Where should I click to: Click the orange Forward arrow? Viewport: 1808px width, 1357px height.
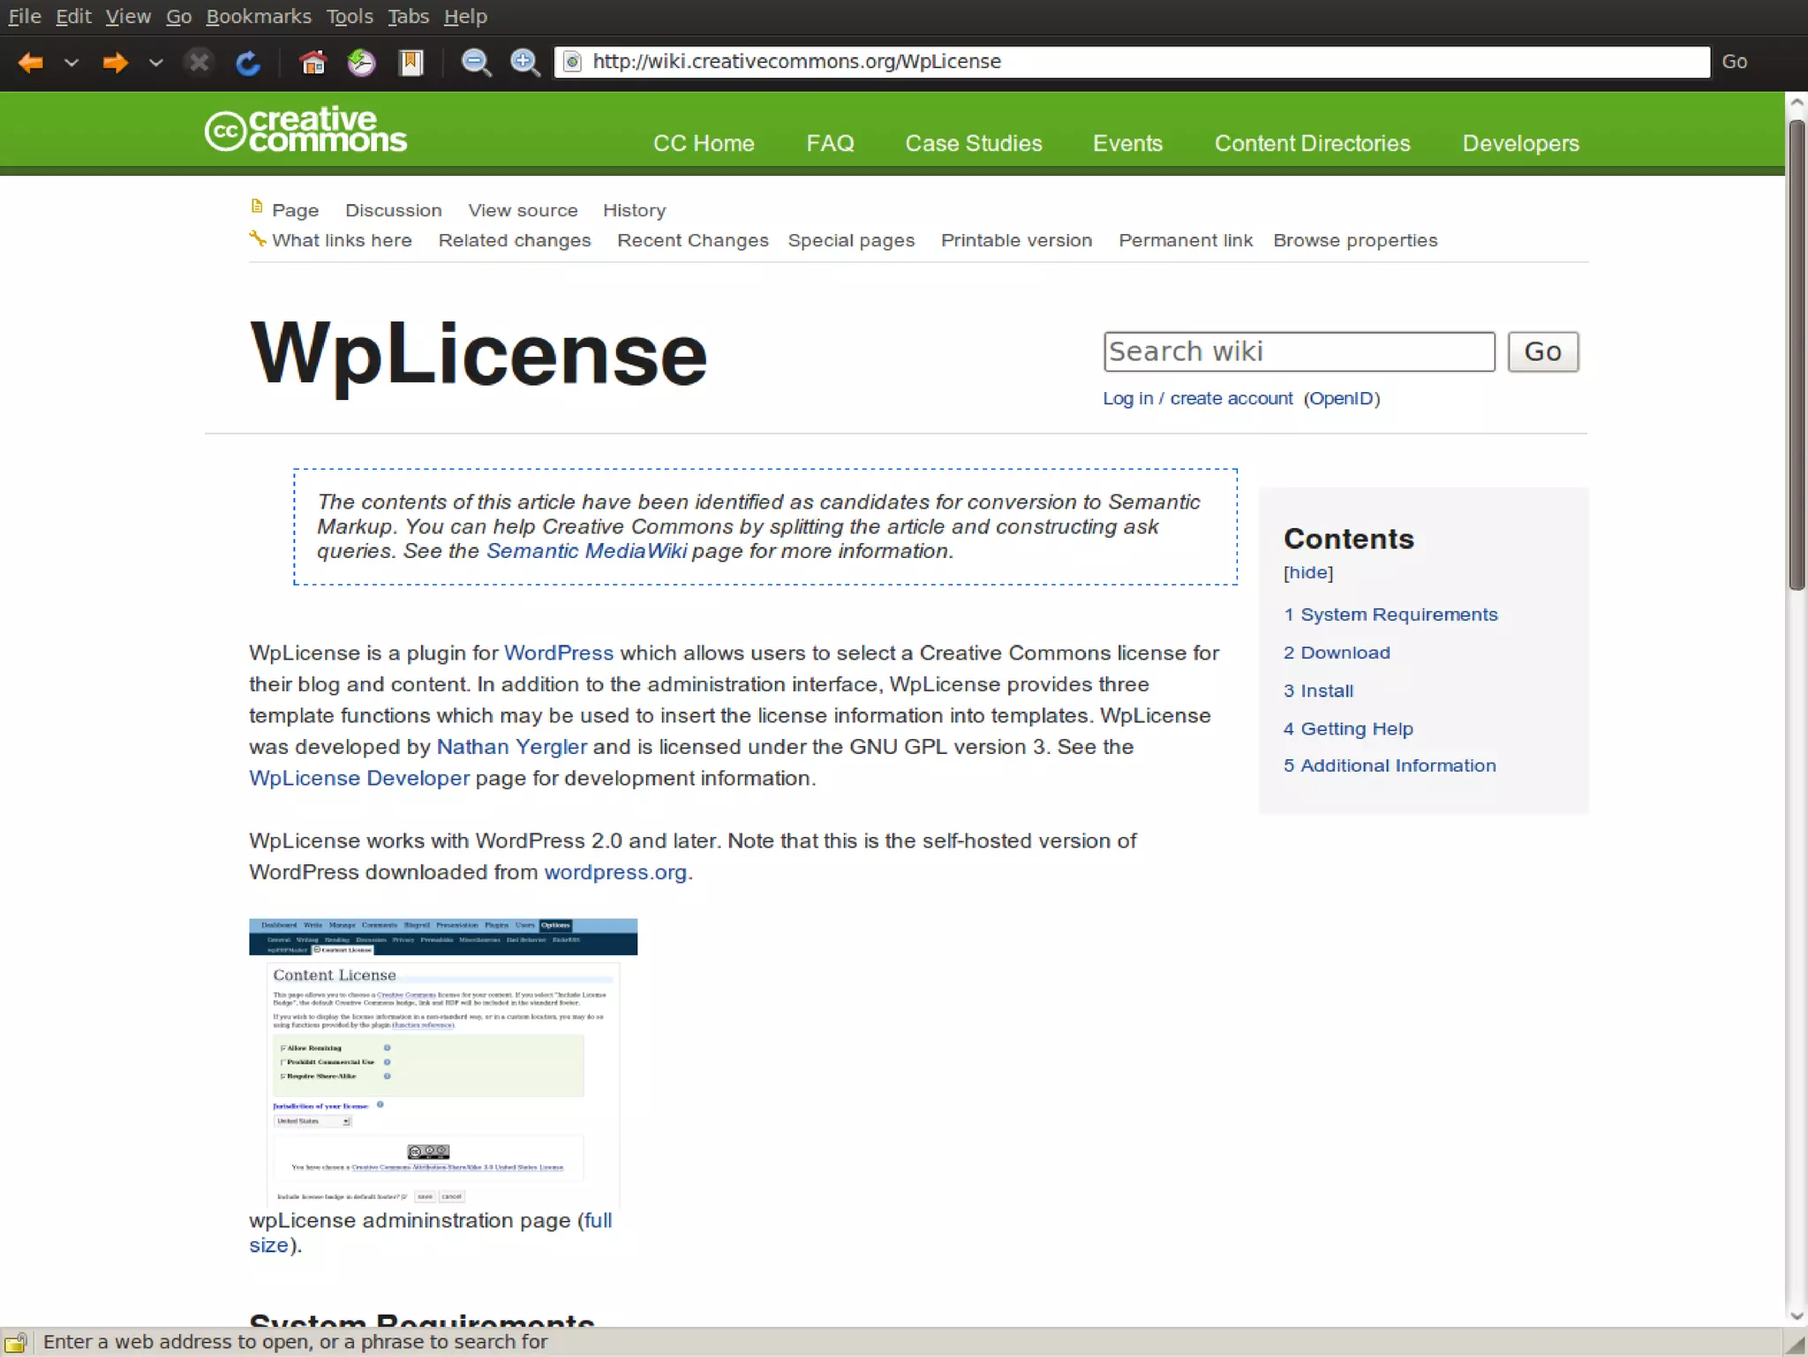(x=115, y=62)
